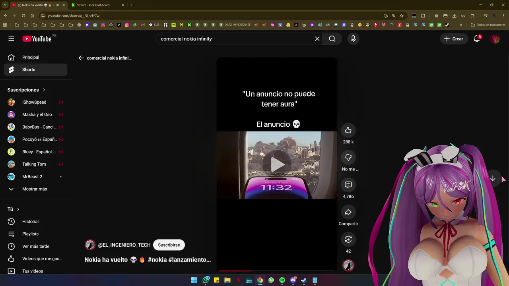Play the paused short video

277,164
